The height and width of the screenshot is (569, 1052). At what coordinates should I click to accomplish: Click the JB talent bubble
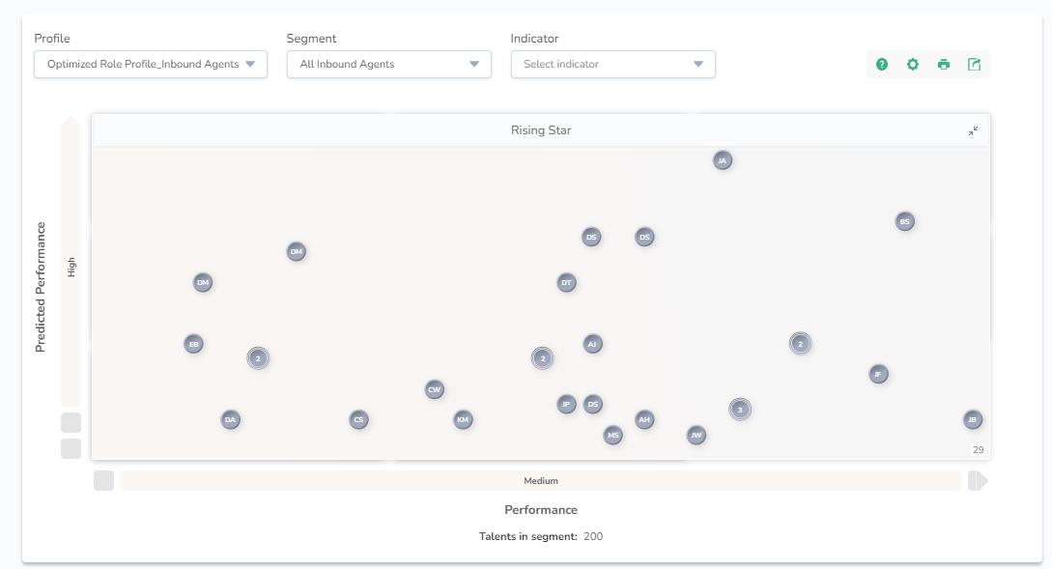pyautogui.click(x=973, y=419)
